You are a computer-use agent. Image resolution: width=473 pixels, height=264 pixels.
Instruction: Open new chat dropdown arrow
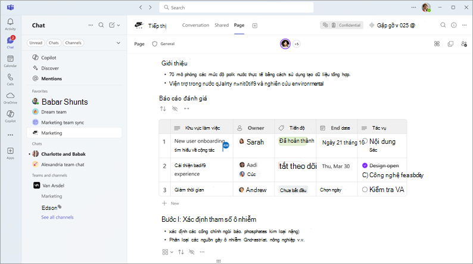click(x=119, y=26)
